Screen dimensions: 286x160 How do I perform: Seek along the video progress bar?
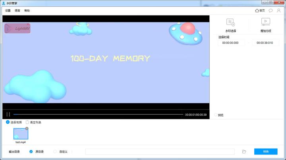click(98, 114)
